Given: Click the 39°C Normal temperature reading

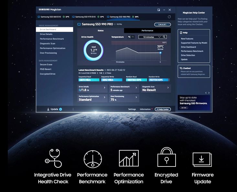Looking at the screenshot, I should click(160, 48).
